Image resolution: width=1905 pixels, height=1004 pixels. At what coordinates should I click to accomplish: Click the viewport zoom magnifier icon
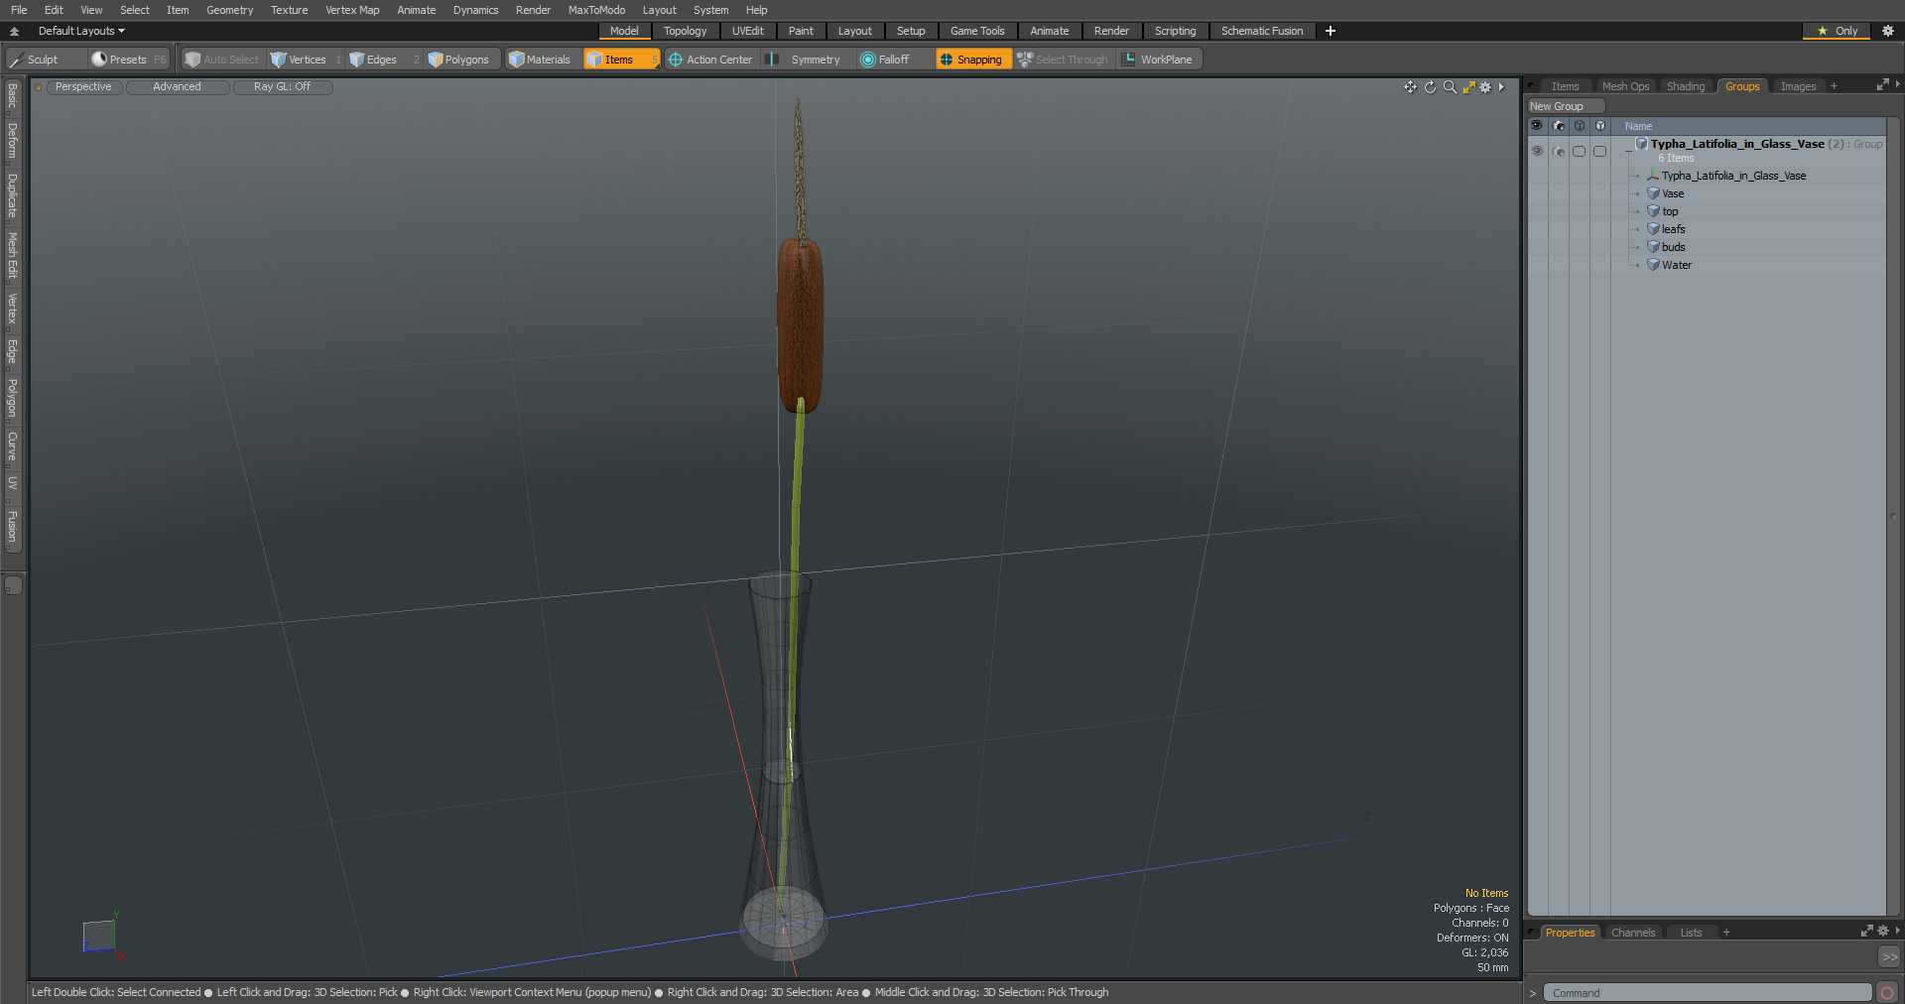1450,87
